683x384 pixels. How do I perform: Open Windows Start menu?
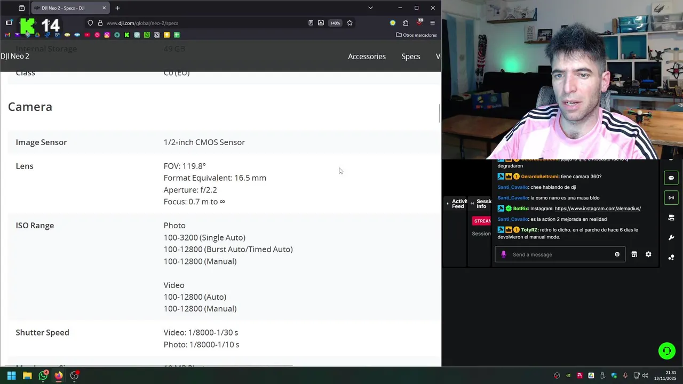11,375
